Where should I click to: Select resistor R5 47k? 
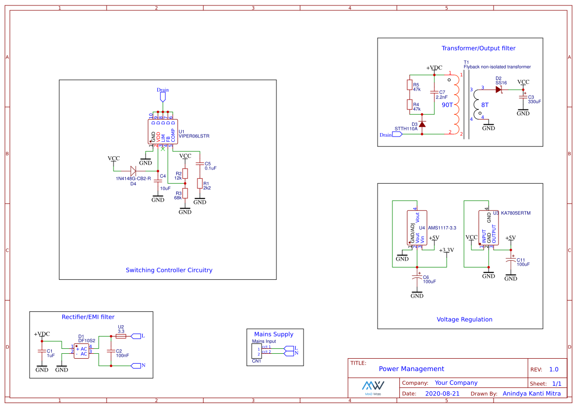point(410,85)
